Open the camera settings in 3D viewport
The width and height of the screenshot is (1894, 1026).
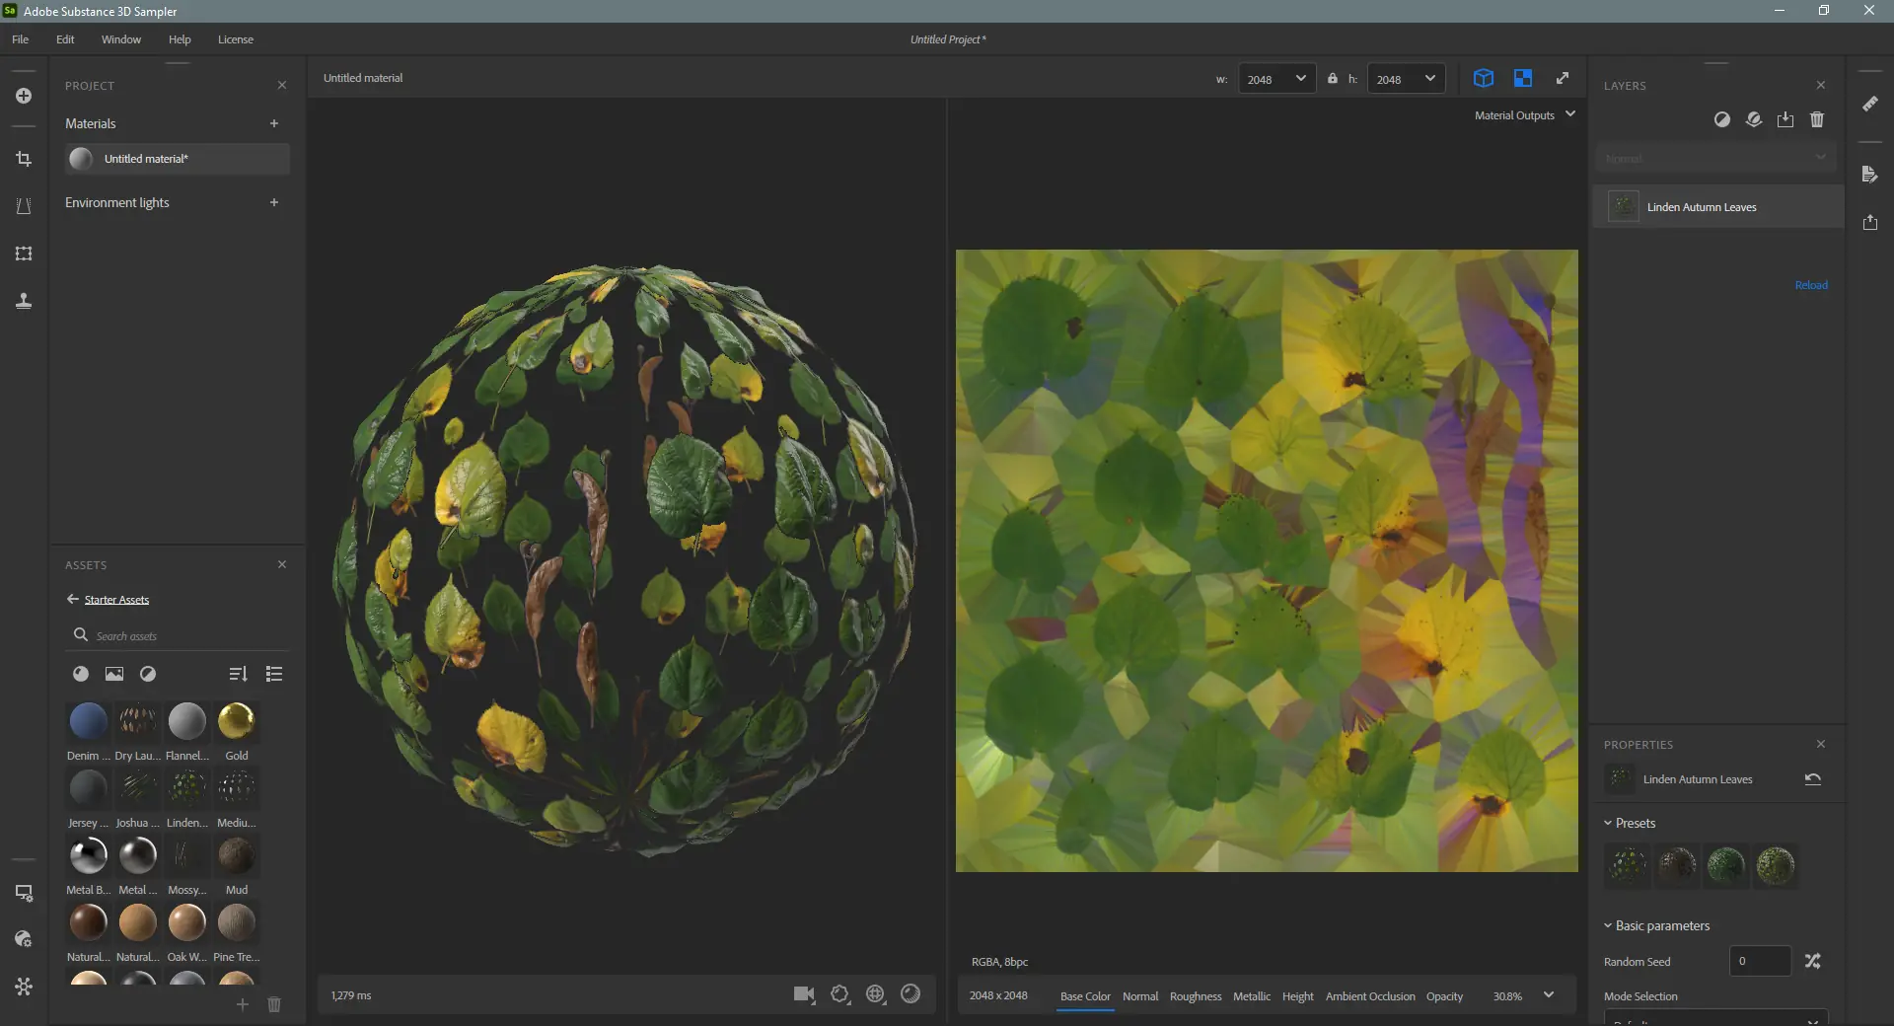tap(804, 994)
